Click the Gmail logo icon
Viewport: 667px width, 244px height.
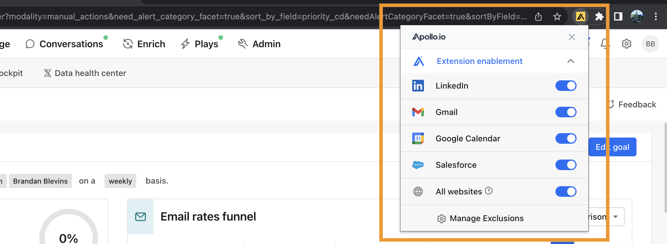(418, 112)
